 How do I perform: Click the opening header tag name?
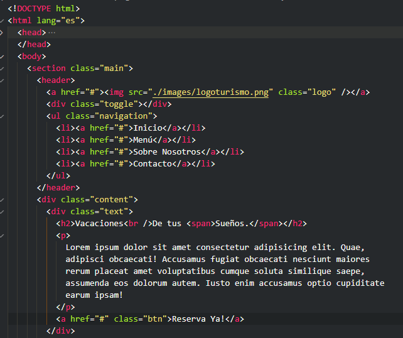(x=56, y=80)
